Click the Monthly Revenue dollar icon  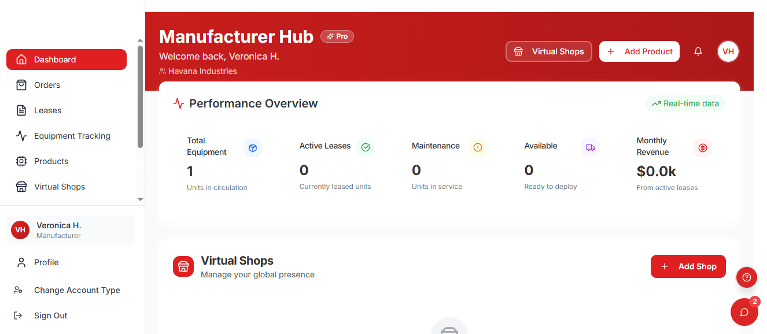pyautogui.click(x=702, y=148)
